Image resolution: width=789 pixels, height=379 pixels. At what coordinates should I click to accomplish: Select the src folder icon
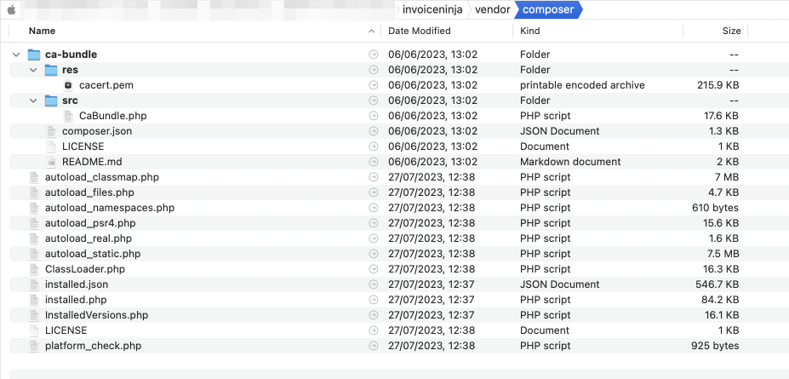(x=51, y=100)
